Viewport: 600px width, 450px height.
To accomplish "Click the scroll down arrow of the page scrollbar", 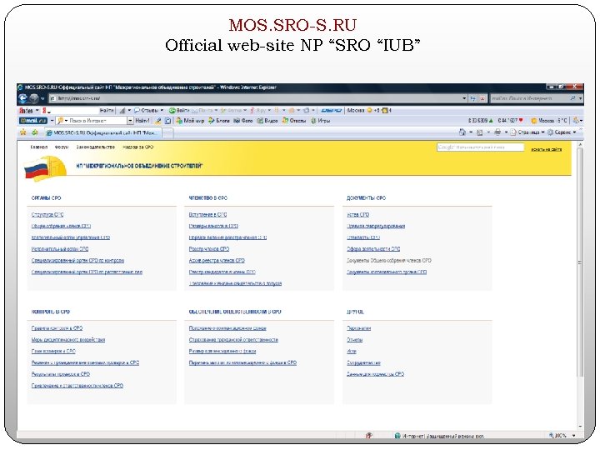I will coord(580,427).
